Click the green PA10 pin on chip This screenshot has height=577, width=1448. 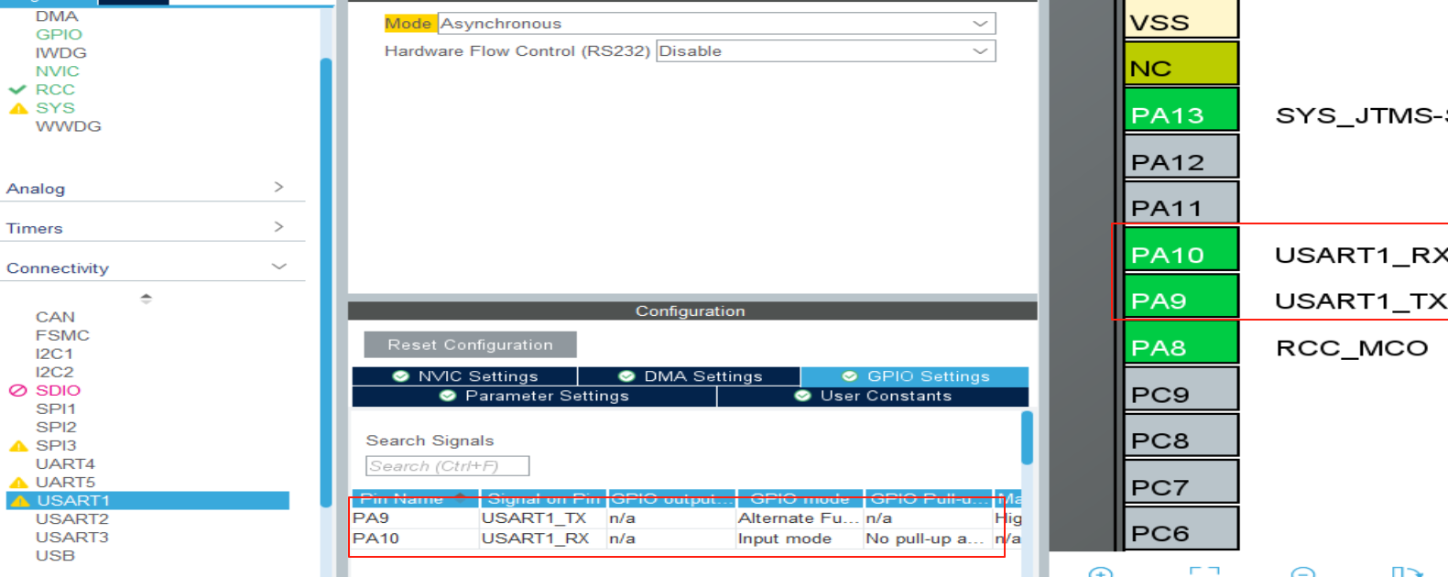pyautogui.click(x=1180, y=254)
